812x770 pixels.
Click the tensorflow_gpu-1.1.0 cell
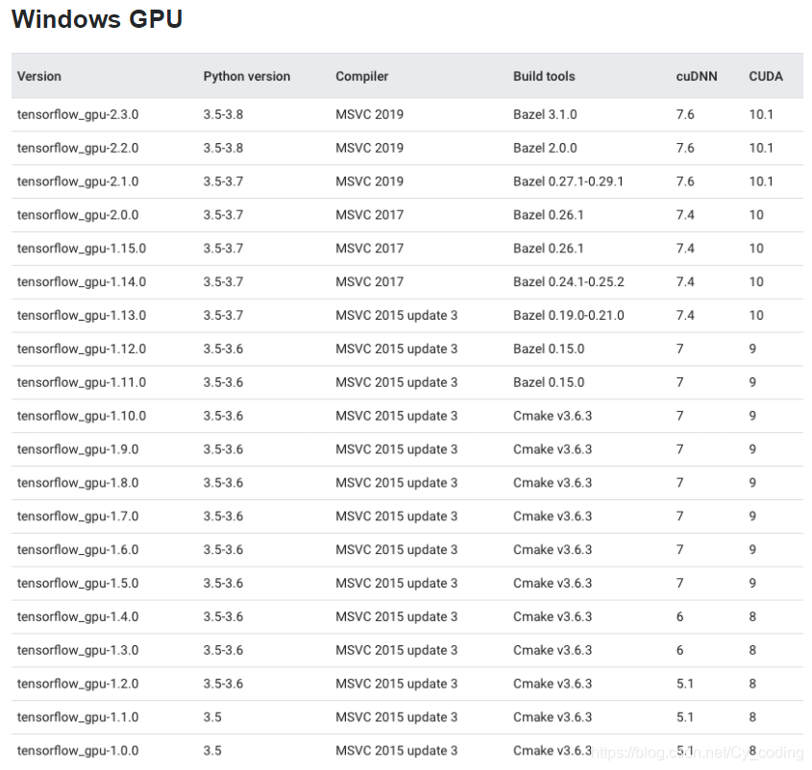78,717
